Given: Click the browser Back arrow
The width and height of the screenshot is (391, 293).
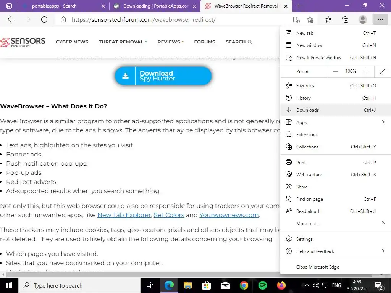Looking at the screenshot, I should (x=10, y=19).
